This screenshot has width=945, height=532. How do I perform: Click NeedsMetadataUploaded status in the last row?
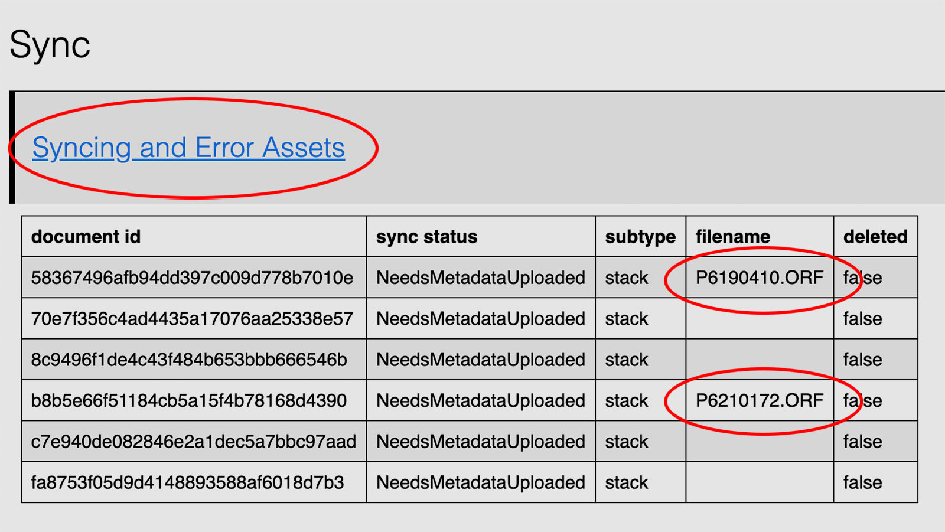(x=480, y=482)
